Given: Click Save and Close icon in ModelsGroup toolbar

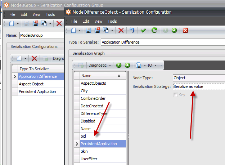Looking at the screenshot, I should (35, 23).
